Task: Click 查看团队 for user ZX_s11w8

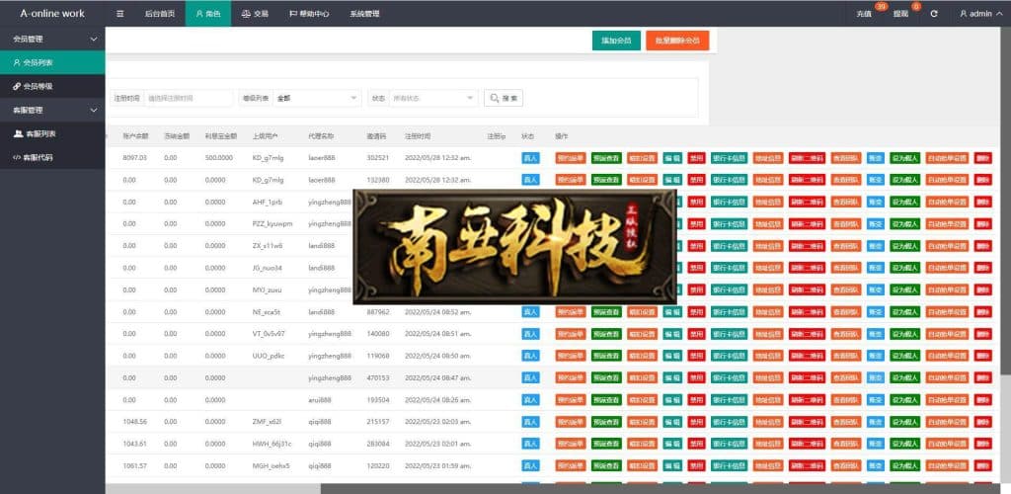Action: [x=846, y=246]
